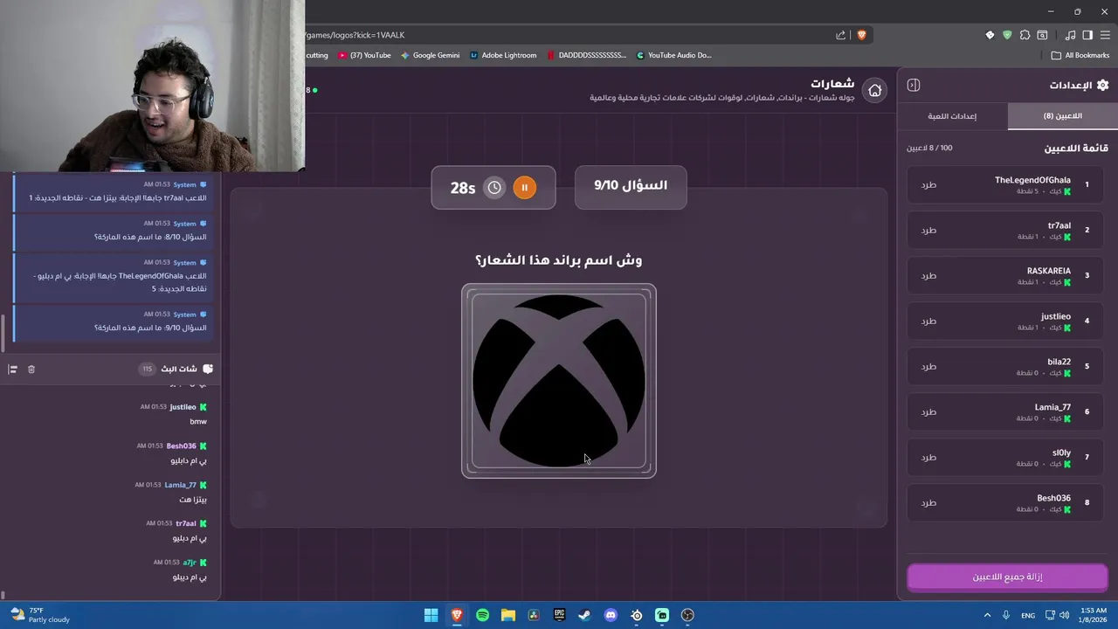The width and height of the screenshot is (1118, 629).
Task: Open the volume tray icon
Action: (1064, 615)
